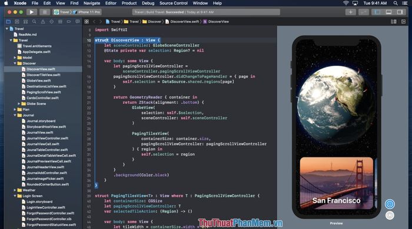
Task: Expand the Weather folder
Action: tap(15, 190)
